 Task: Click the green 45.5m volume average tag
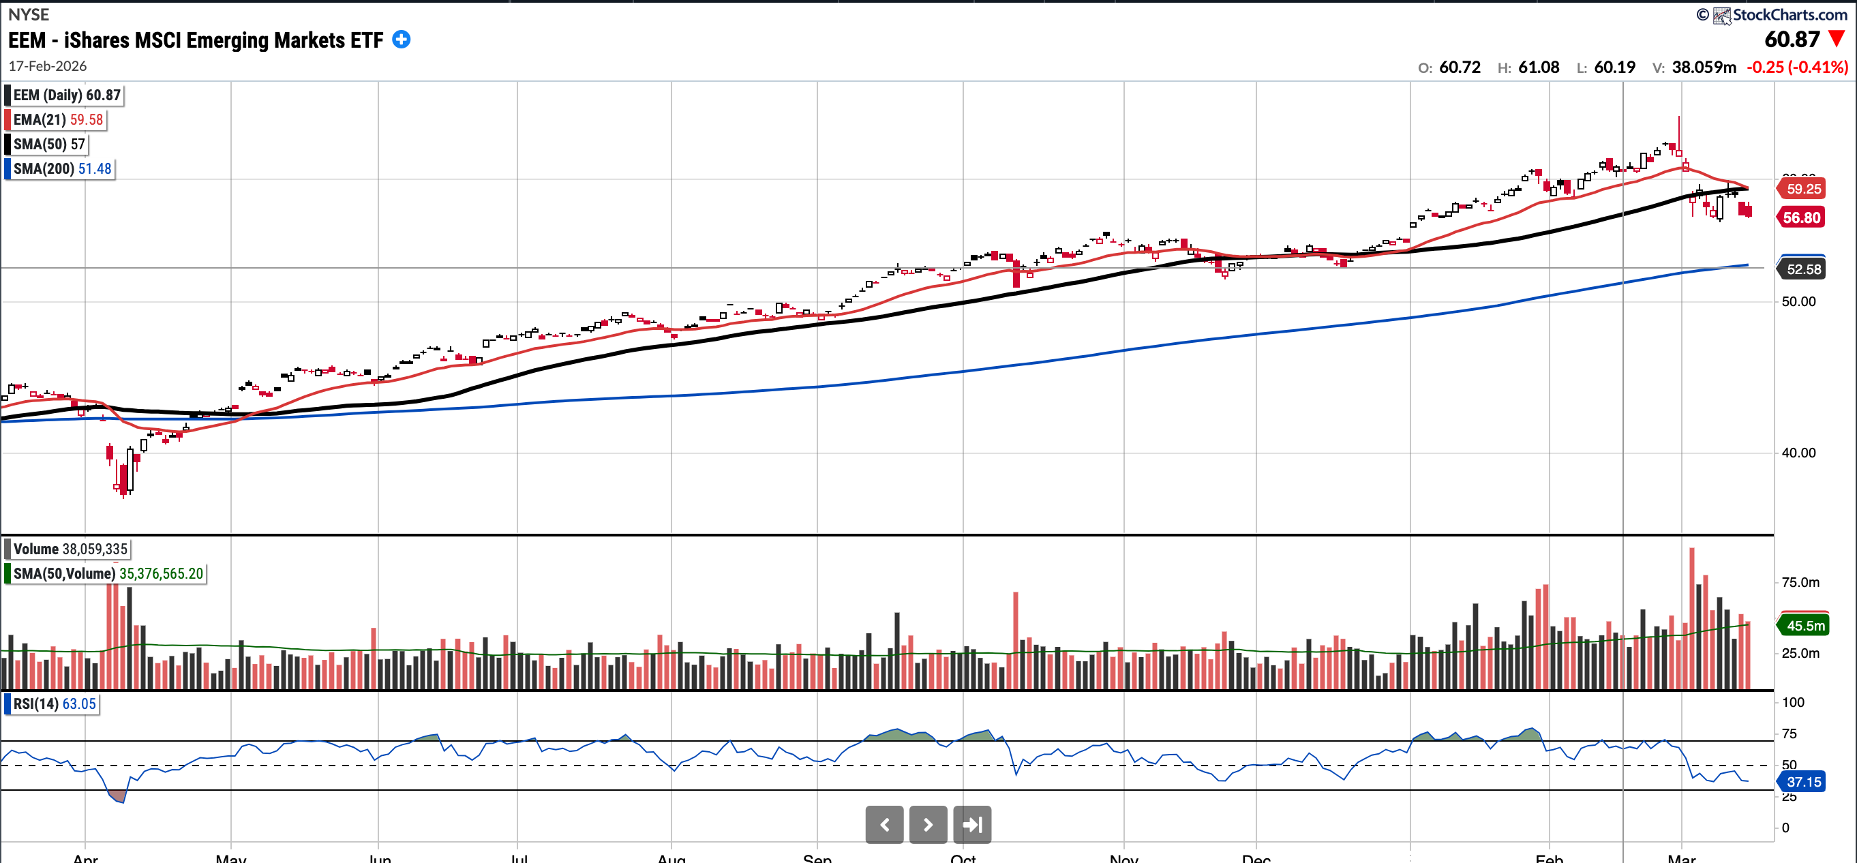pyautogui.click(x=1805, y=625)
